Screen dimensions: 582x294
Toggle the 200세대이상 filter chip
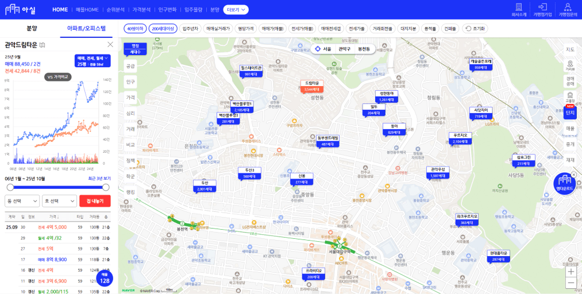(x=163, y=28)
